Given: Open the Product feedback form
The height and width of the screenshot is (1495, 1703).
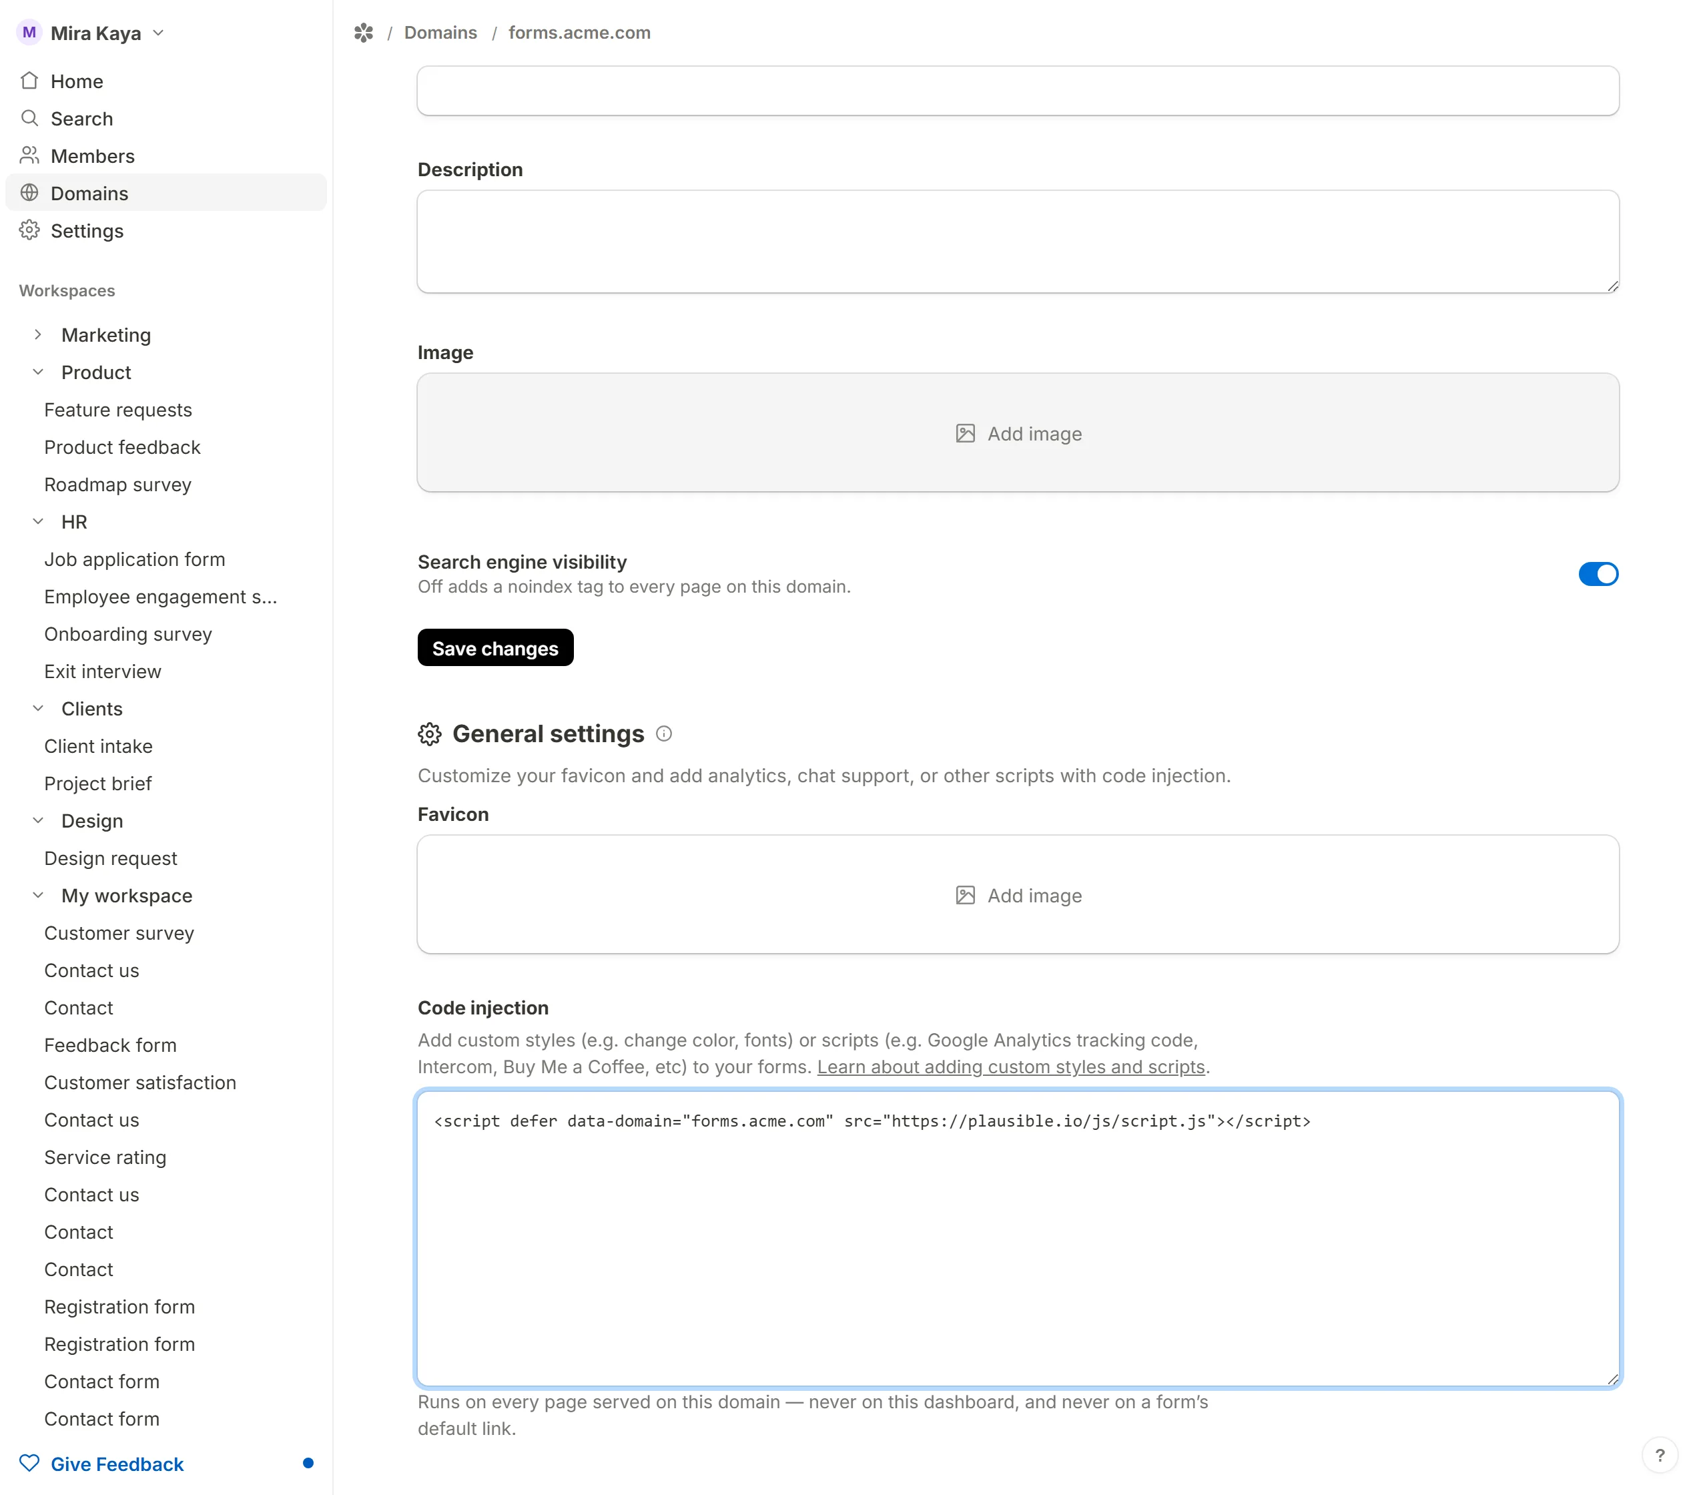Looking at the screenshot, I should [x=121, y=446].
